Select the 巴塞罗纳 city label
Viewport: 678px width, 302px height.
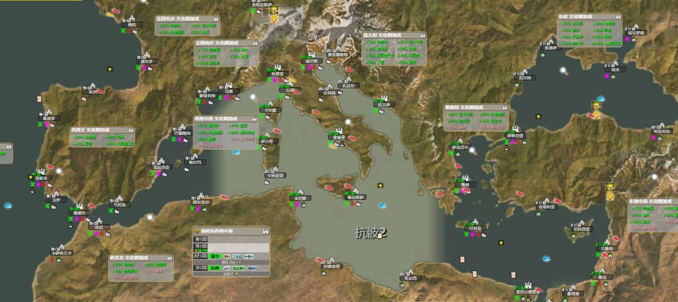pyautogui.click(x=182, y=133)
